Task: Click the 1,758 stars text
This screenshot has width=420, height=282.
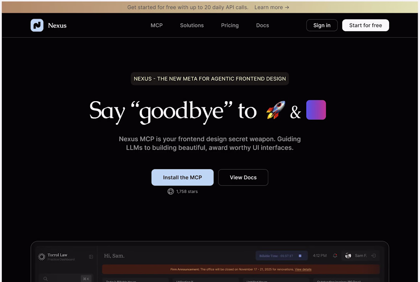Action: coord(187,192)
